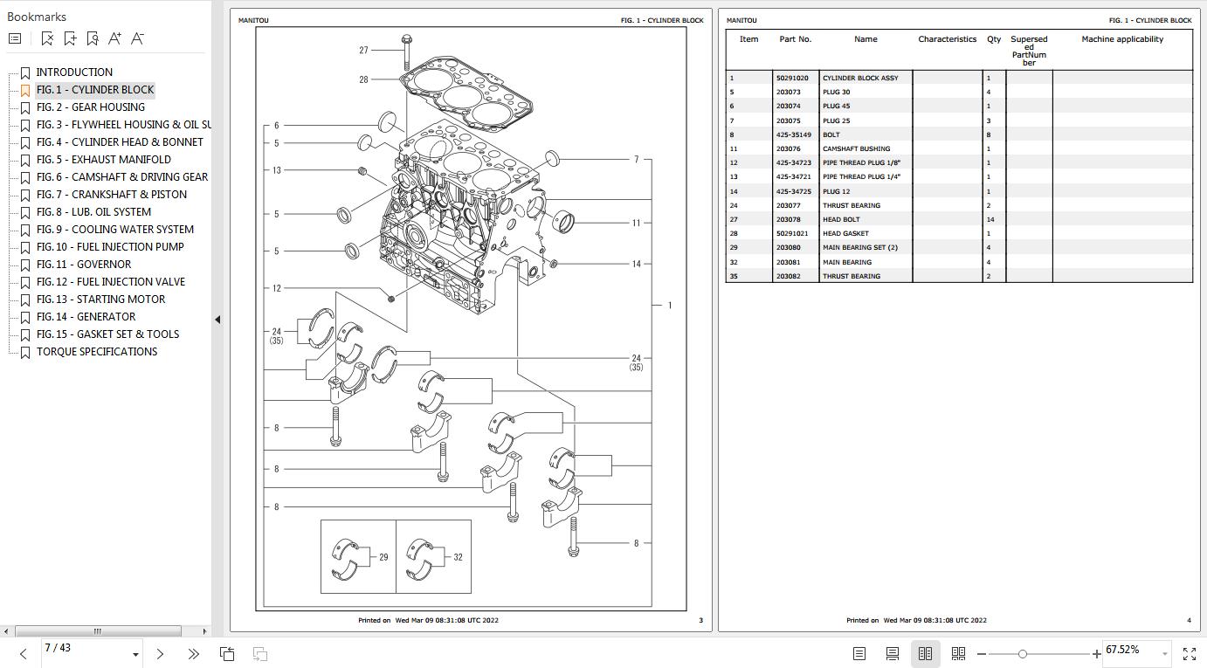Open the INTRODUCTION bookmark
The height and width of the screenshot is (668, 1207).
pos(74,72)
